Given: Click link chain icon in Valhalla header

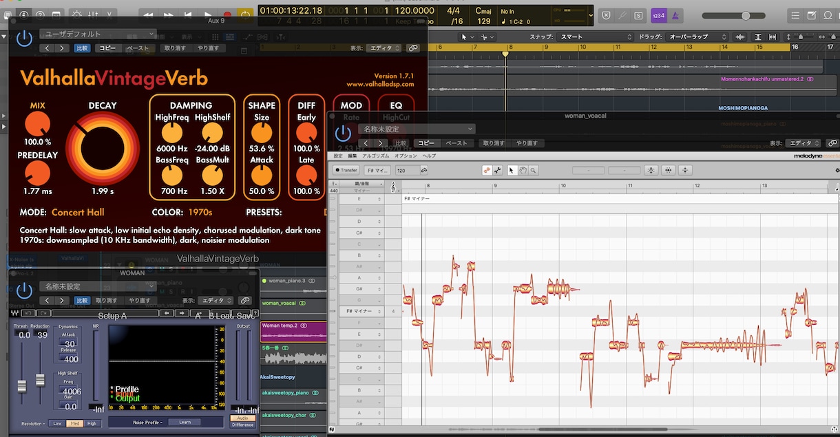Looking at the screenshot, I should 413,48.
